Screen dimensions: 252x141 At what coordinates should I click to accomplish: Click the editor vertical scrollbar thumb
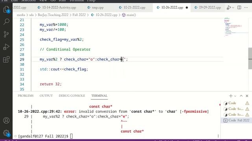click(x=250, y=58)
